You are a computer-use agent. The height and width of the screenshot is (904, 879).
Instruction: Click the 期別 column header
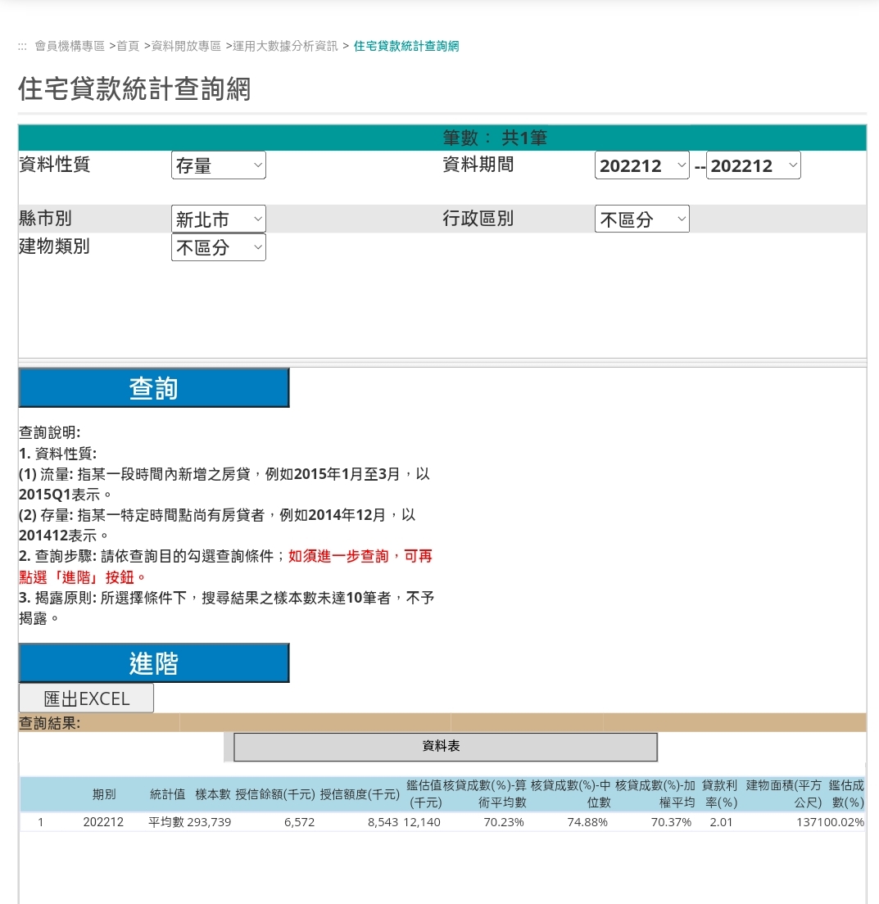click(x=104, y=794)
